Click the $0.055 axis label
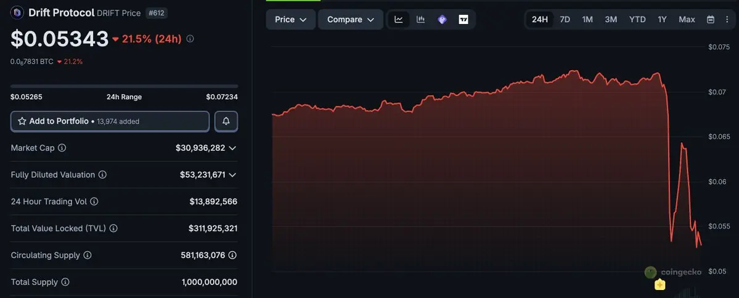The height and width of the screenshot is (298, 739). click(x=718, y=227)
